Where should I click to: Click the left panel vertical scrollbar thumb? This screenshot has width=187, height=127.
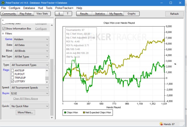[52, 87]
